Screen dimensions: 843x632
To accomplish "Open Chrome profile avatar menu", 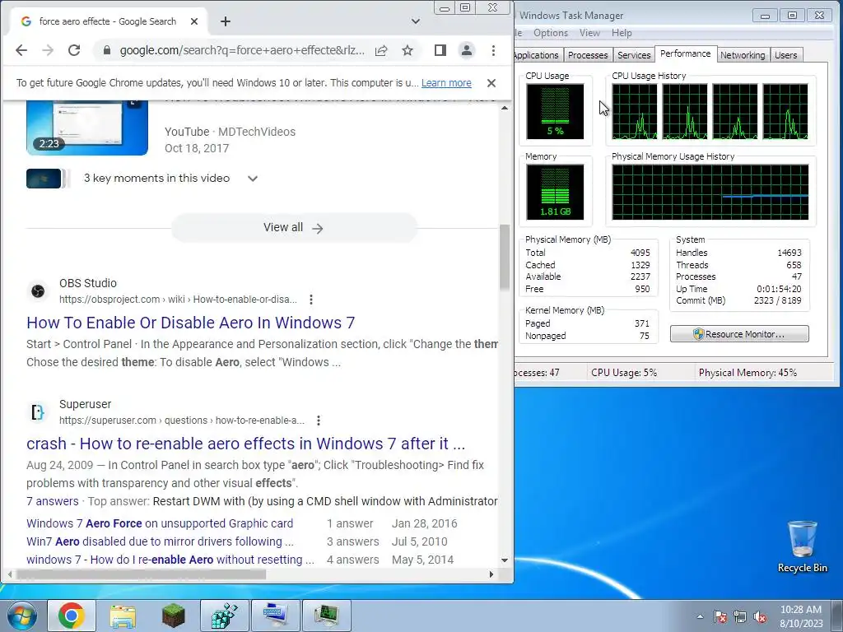I will coord(467,50).
